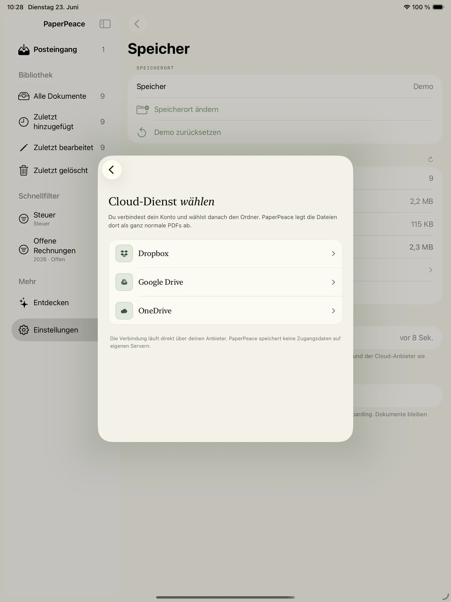Select the Dropbox logo icon
Screen dimensions: 451x602
124,253
